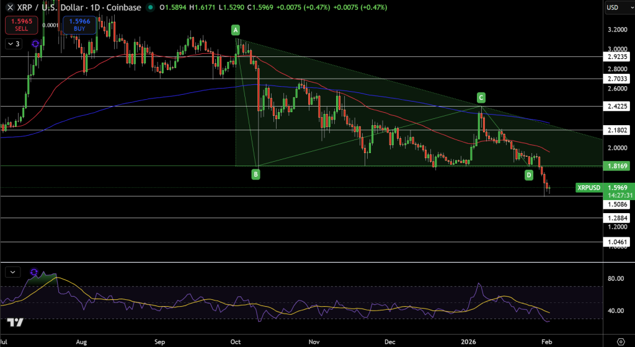Click the XRP coin logo icon
This screenshot has width=635, height=347.
(x=10, y=7)
